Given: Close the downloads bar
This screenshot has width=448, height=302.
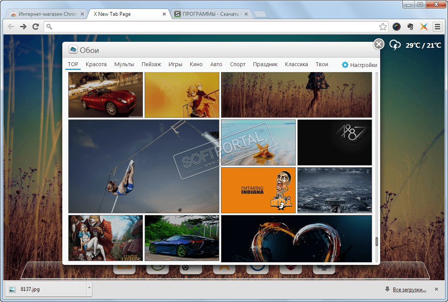Looking at the screenshot, I should click(x=436, y=289).
